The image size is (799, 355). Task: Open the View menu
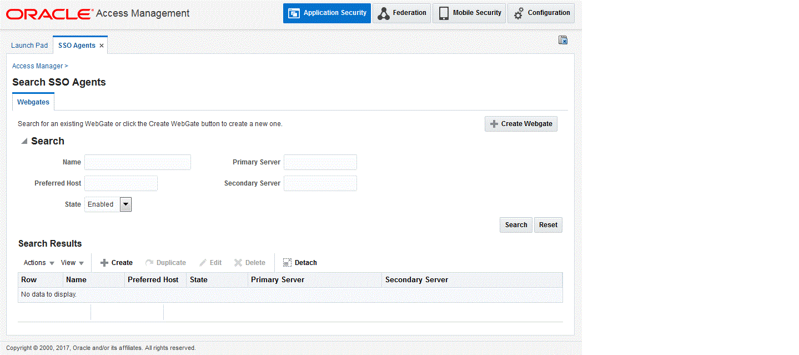point(72,263)
